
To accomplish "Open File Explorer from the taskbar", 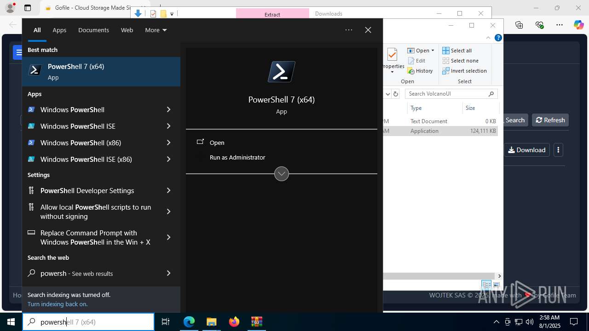I will coord(211,322).
